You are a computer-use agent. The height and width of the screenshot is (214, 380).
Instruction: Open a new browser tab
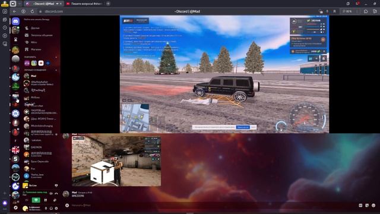(108, 4)
